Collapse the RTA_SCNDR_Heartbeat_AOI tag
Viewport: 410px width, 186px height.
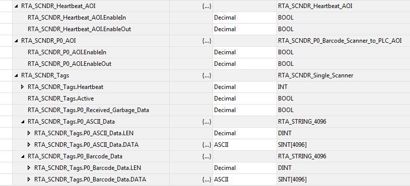click(x=17, y=6)
